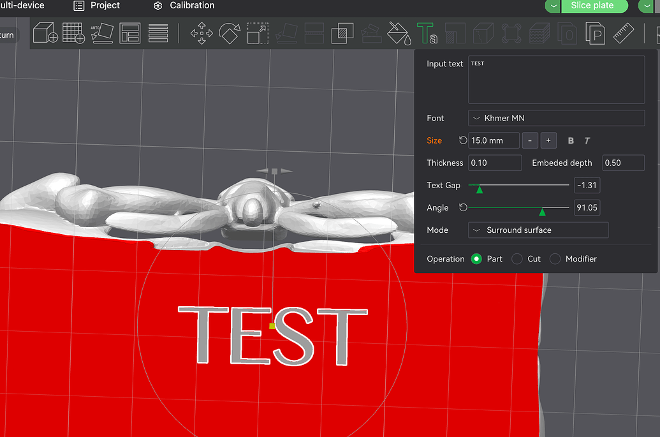This screenshot has width=660, height=437.
Task: Click the Calibration gear icon
Action: pos(158,6)
